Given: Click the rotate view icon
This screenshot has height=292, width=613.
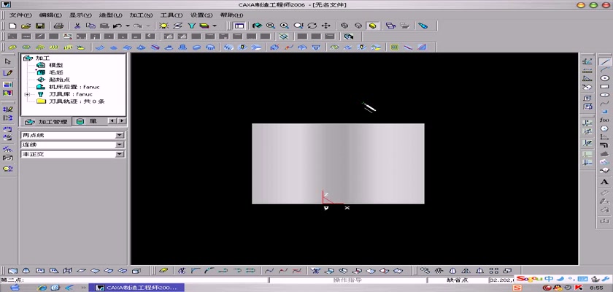Looking at the screenshot, I should [312, 26].
